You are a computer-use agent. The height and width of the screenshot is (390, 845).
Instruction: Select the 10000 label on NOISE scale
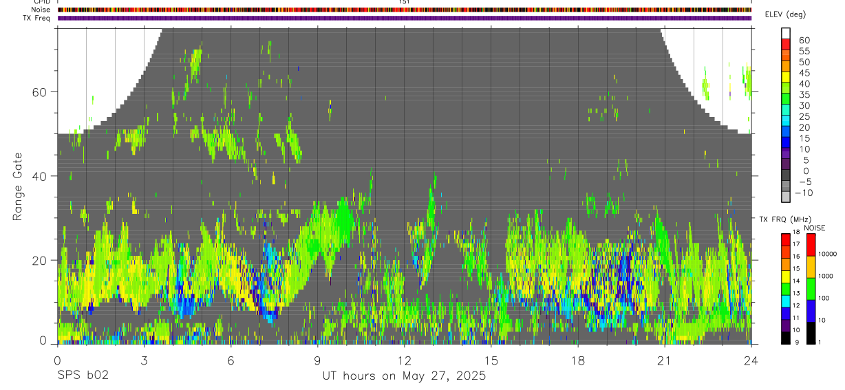coord(828,254)
